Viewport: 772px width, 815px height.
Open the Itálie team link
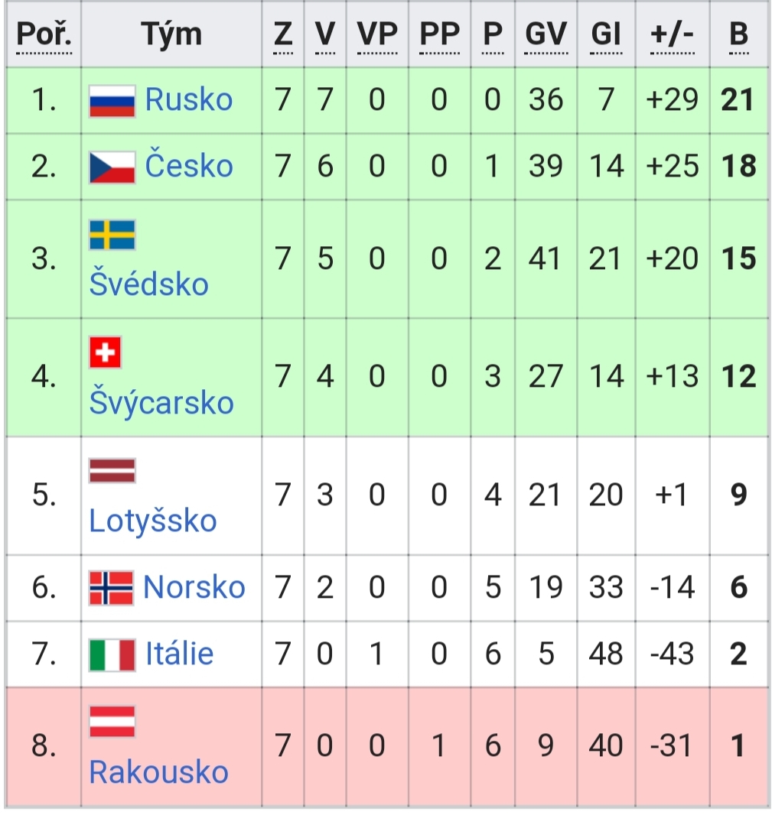[180, 654]
